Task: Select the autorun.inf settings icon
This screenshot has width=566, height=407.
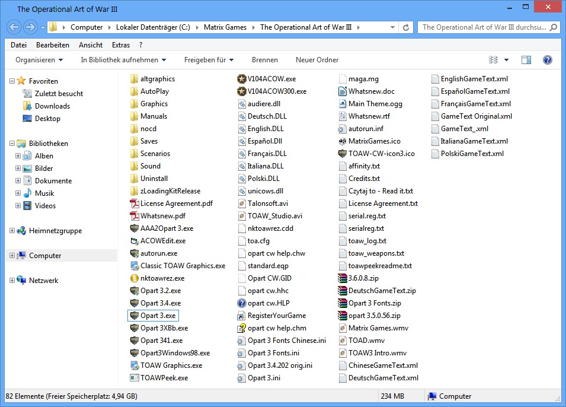Action: [342, 129]
